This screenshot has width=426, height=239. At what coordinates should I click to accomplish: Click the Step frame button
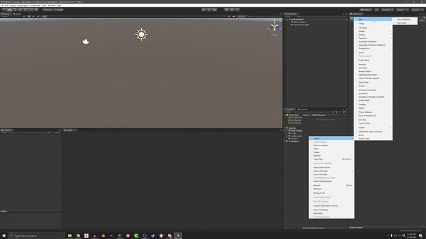tap(214, 10)
